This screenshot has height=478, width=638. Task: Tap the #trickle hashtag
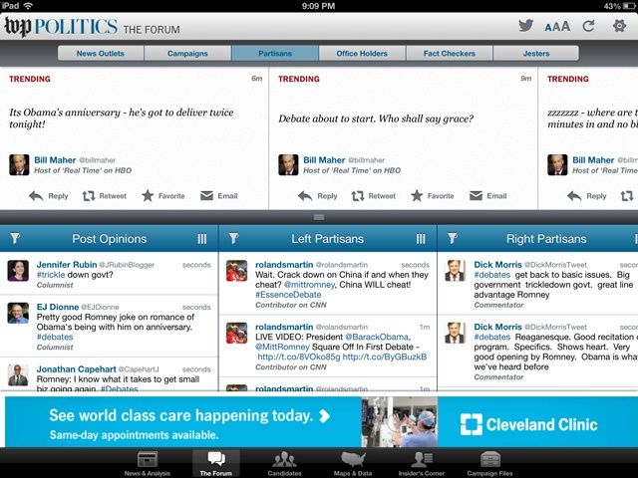pos(51,275)
